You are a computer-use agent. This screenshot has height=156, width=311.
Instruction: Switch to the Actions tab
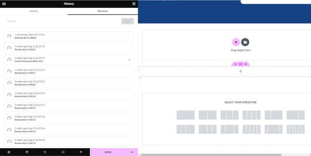(34, 11)
